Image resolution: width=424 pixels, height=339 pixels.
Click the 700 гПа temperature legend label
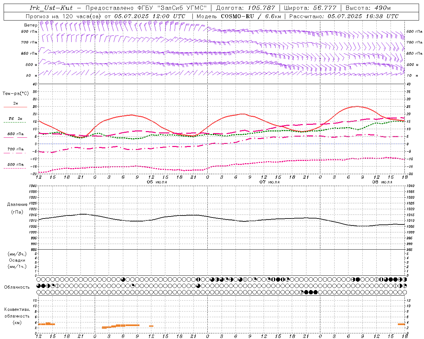coord(16,149)
